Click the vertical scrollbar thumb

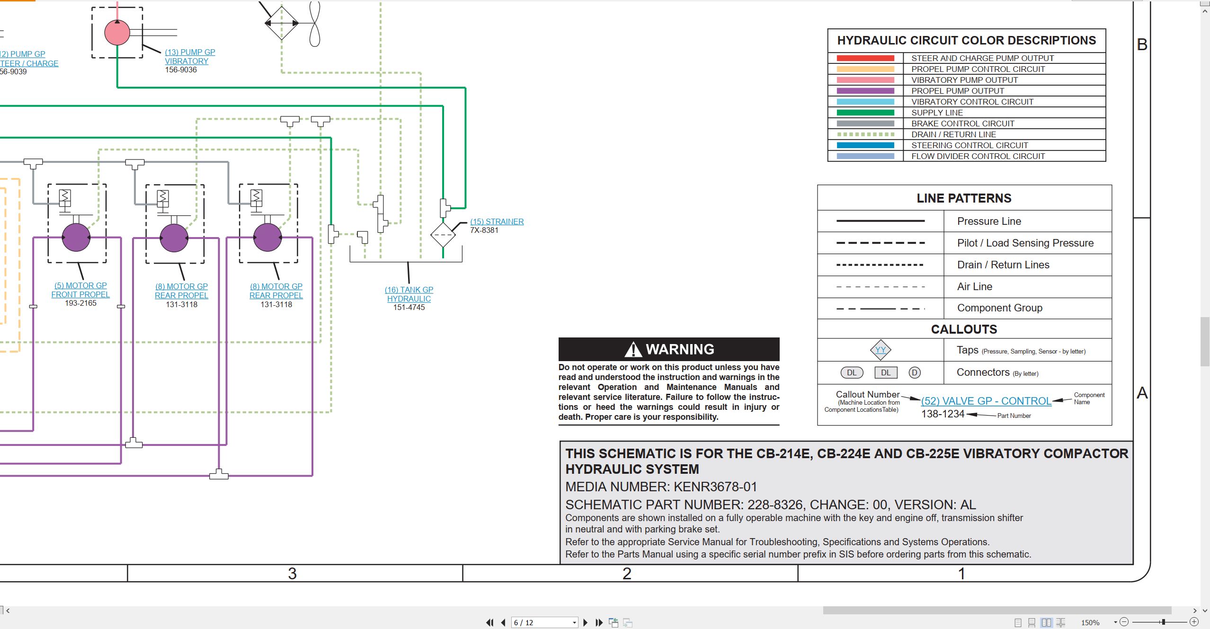pos(1205,342)
